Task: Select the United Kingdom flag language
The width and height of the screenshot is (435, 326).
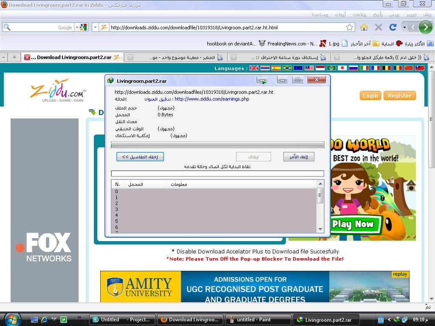Action: pos(254,68)
